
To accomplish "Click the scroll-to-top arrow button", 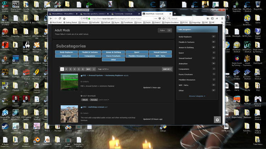I will coord(217,120).
